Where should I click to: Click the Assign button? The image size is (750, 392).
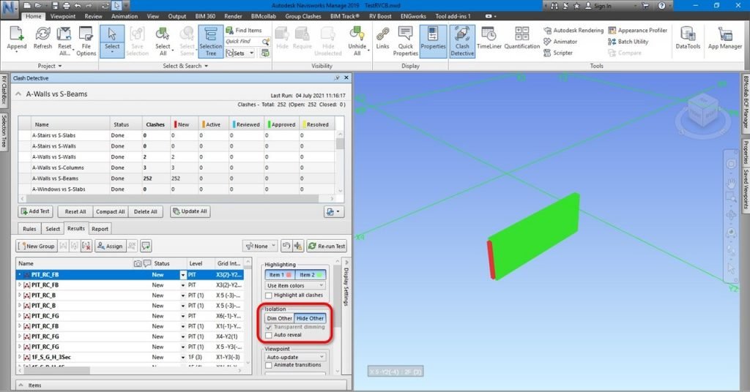110,246
